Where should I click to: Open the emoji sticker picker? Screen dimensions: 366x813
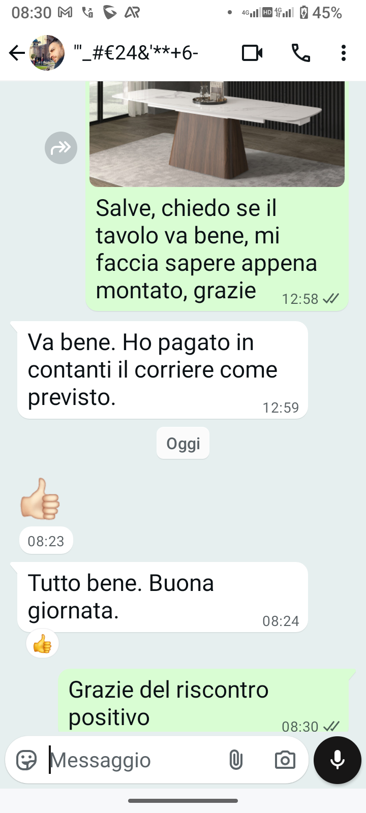tap(26, 760)
